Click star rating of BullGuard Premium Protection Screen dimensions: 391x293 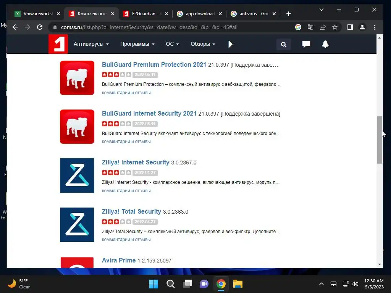[x=116, y=74]
